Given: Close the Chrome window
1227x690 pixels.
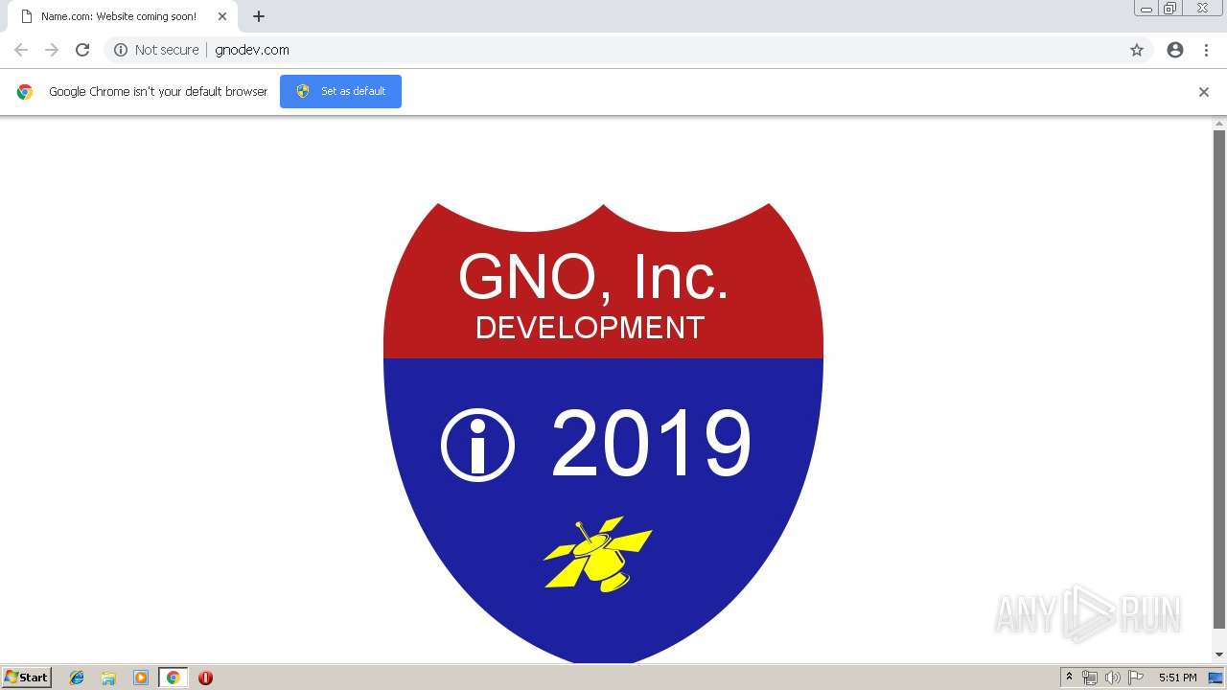Looking at the screenshot, I should [1203, 9].
